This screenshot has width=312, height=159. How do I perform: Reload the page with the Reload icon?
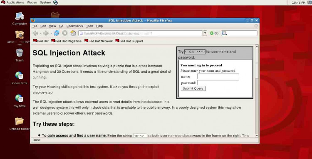click(57, 33)
